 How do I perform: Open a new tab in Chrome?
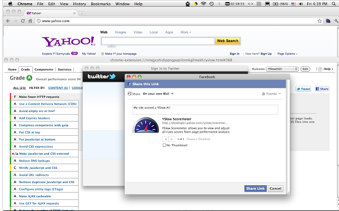click(x=82, y=13)
